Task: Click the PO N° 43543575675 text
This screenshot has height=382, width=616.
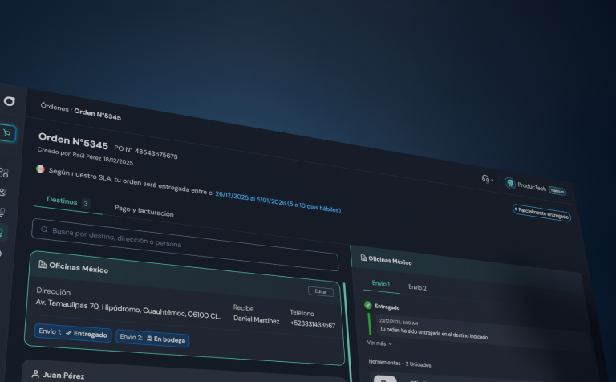Action: click(146, 152)
